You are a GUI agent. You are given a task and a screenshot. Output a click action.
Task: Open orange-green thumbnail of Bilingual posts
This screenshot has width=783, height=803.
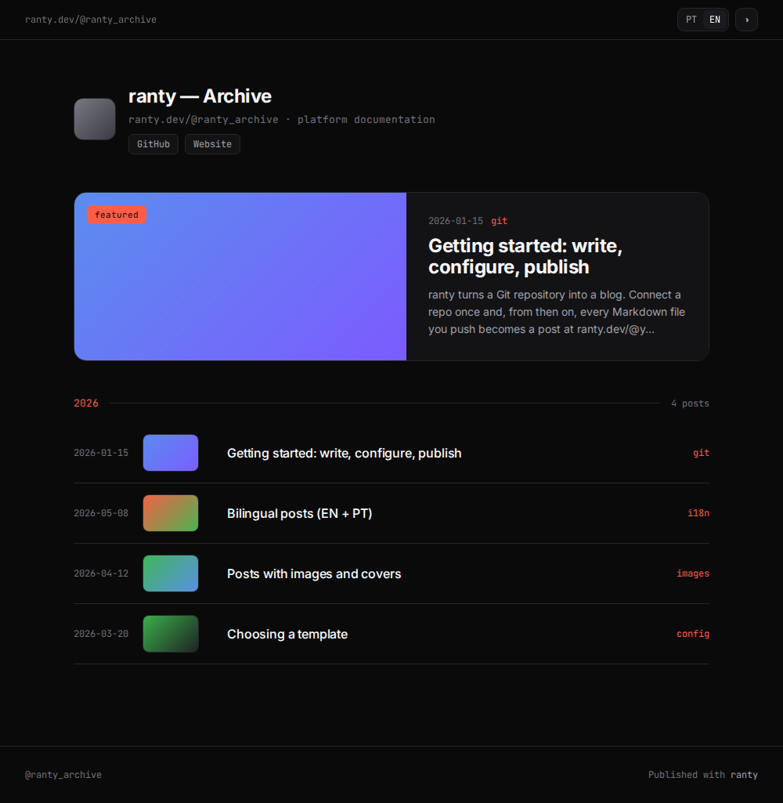coord(171,513)
